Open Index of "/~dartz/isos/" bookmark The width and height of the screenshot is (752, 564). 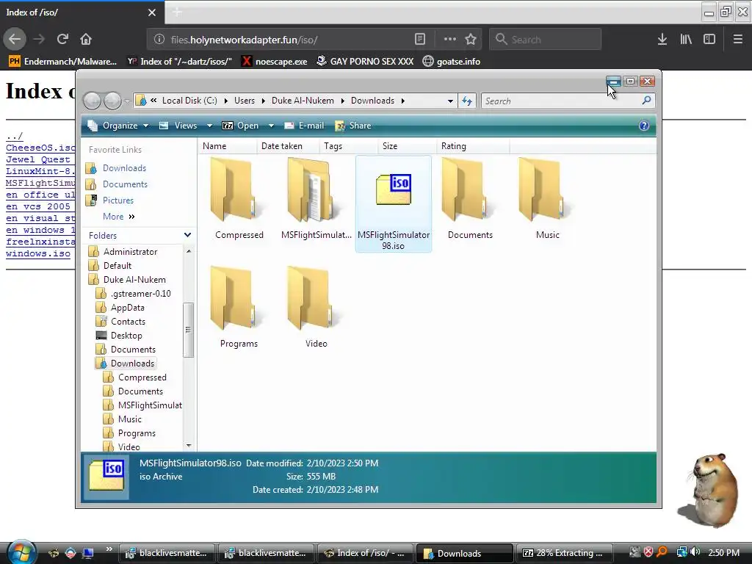pyautogui.click(x=179, y=62)
